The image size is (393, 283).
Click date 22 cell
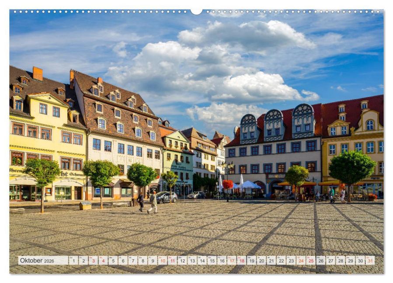[281, 260]
